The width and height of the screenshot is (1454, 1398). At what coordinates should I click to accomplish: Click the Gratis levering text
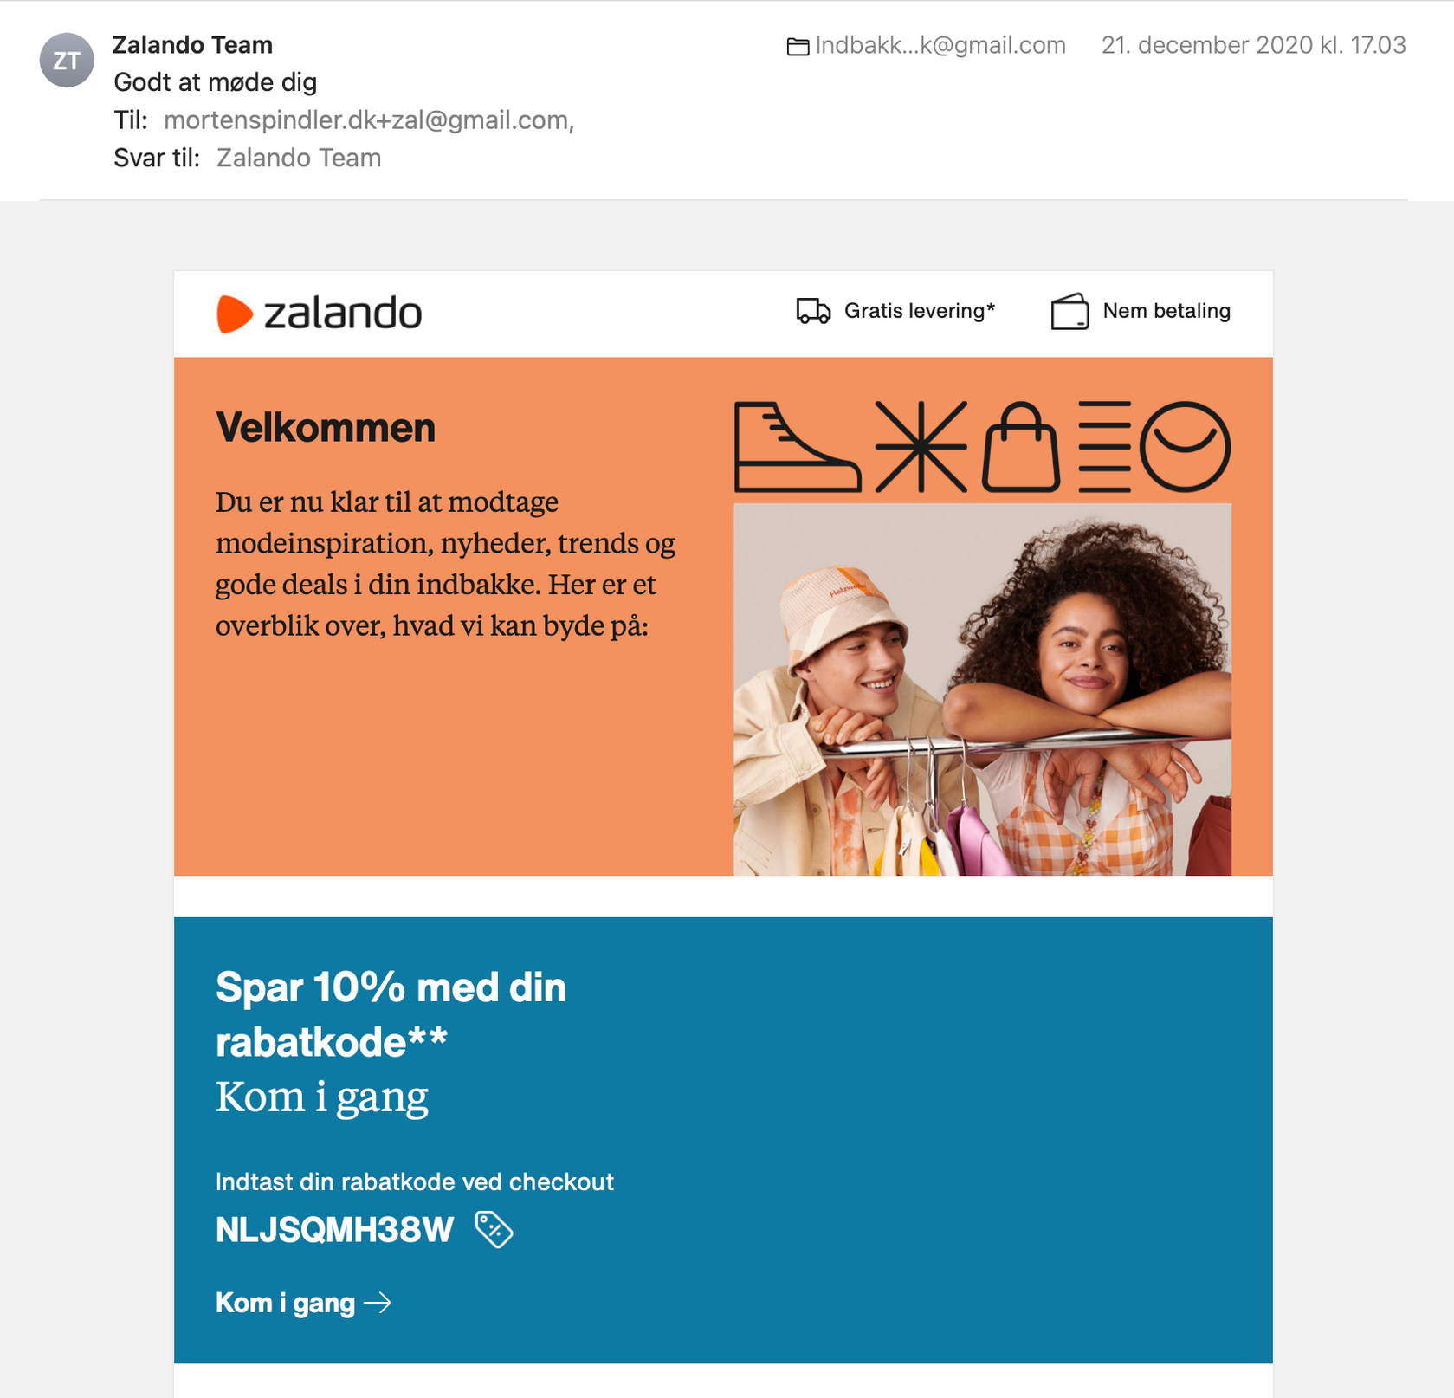point(919,311)
